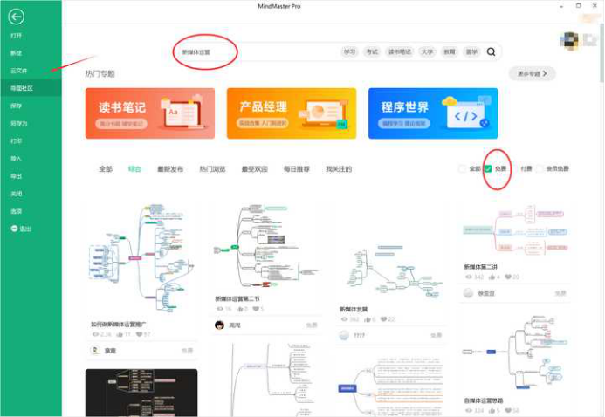Click the thumbs-up icon on 如何做新媒体运营推广 card
Screen dimensions: 605x417
tap(120, 334)
